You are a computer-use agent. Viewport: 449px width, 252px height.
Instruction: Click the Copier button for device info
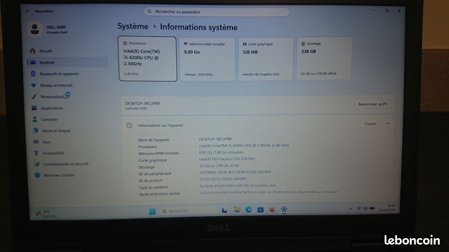pyautogui.click(x=370, y=124)
